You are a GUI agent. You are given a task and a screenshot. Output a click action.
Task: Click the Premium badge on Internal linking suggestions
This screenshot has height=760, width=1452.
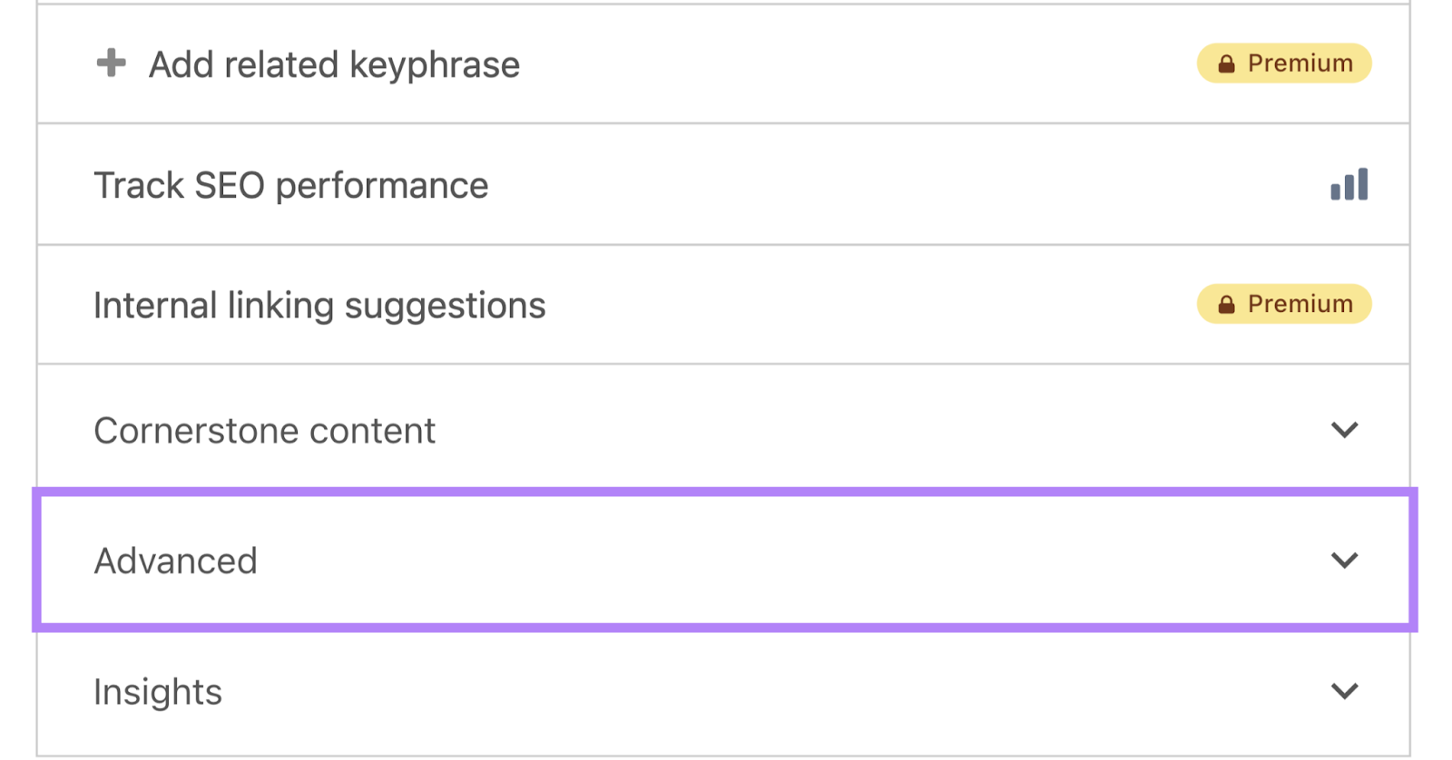coord(1284,304)
